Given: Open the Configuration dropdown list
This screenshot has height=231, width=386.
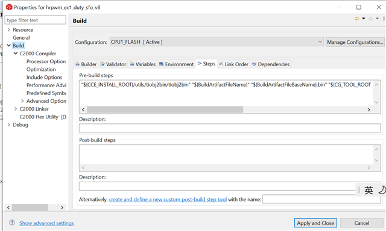Looking at the screenshot, I should point(217,42).
